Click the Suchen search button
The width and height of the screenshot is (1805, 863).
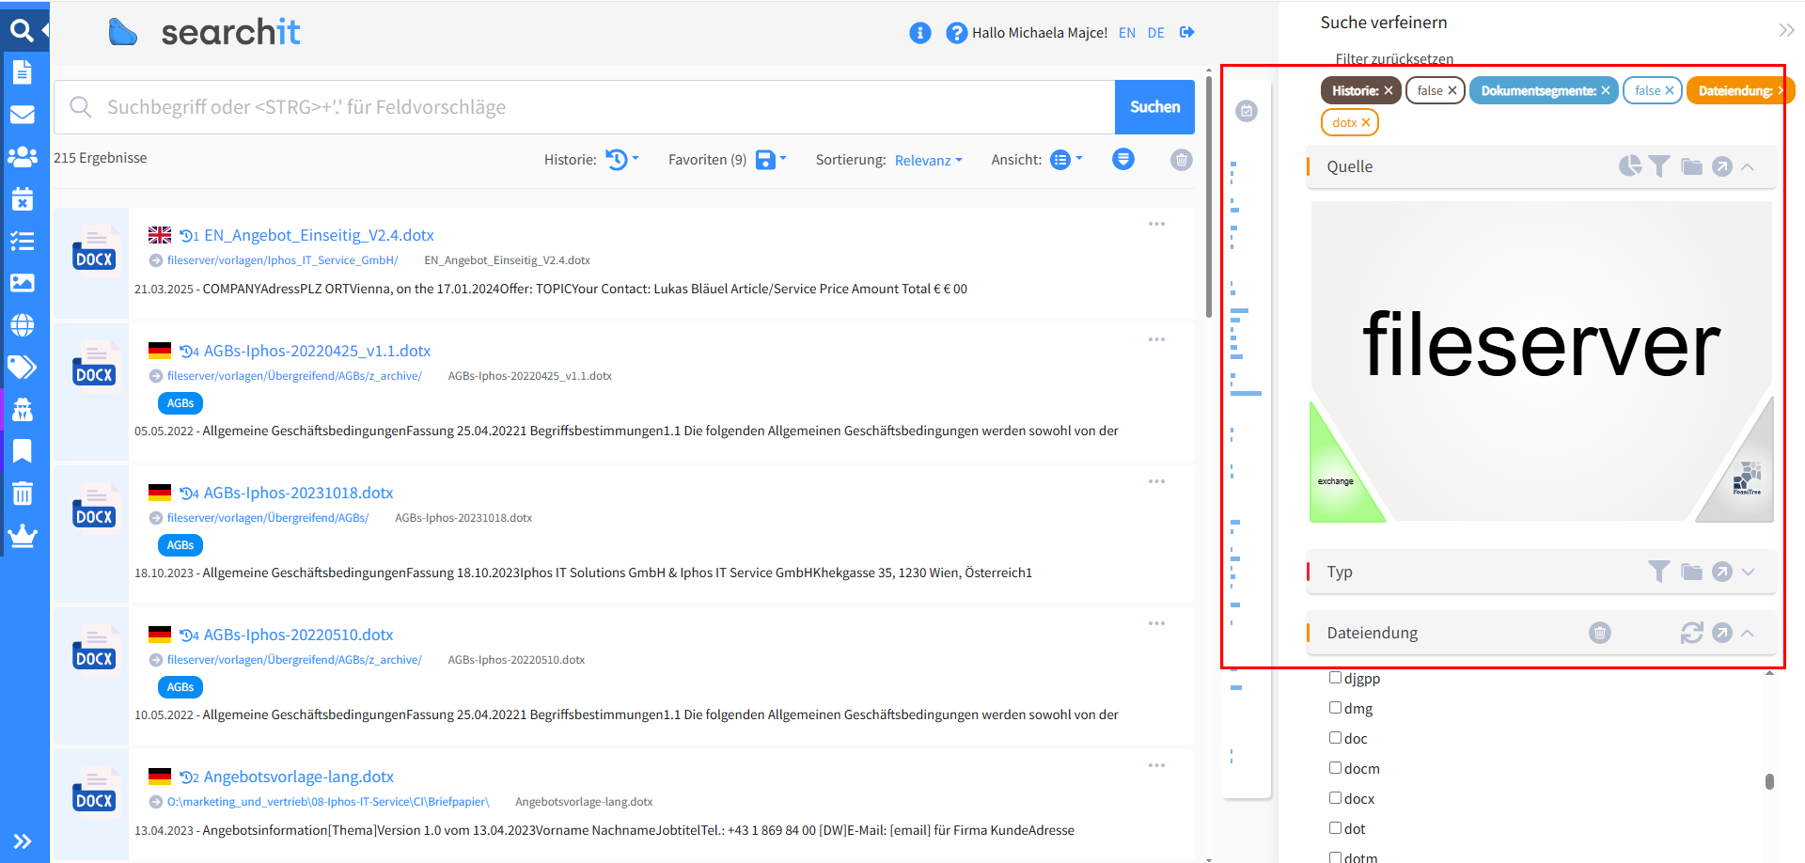(1154, 106)
